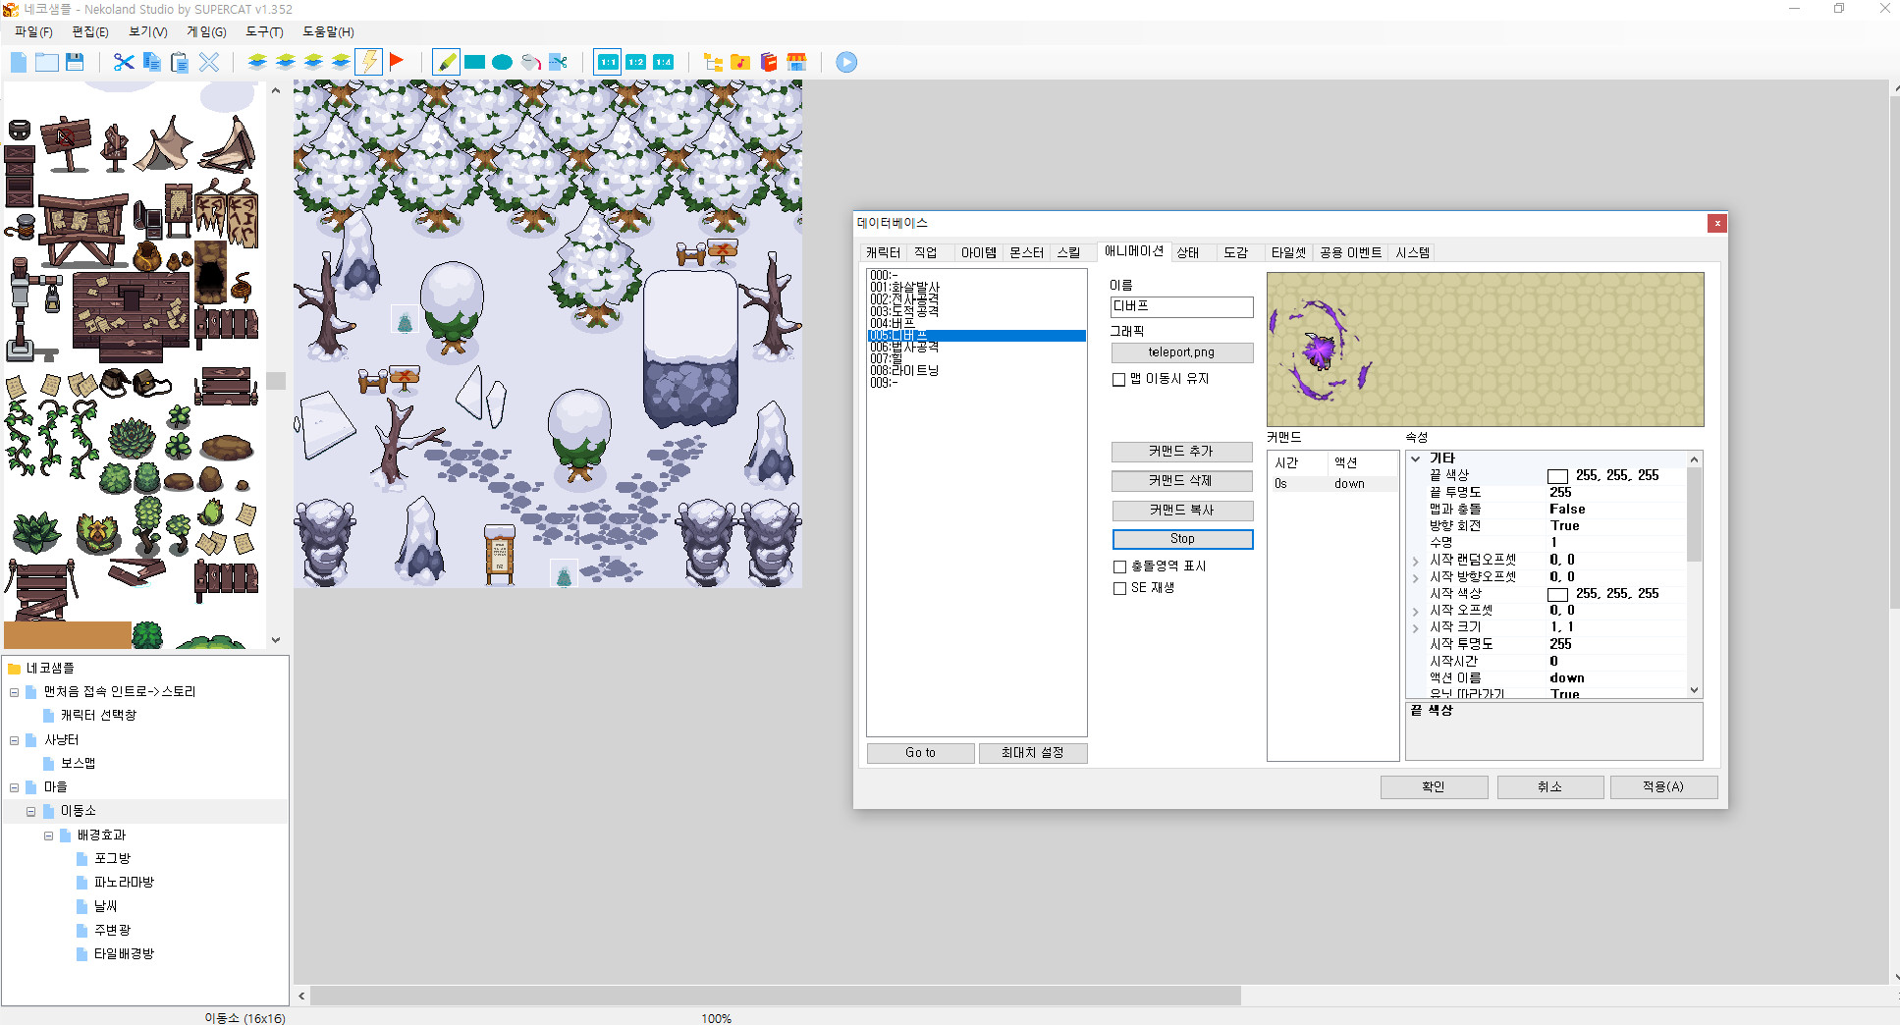Click the Stop animation preview button
This screenshot has height=1025, width=1900.
(1181, 538)
